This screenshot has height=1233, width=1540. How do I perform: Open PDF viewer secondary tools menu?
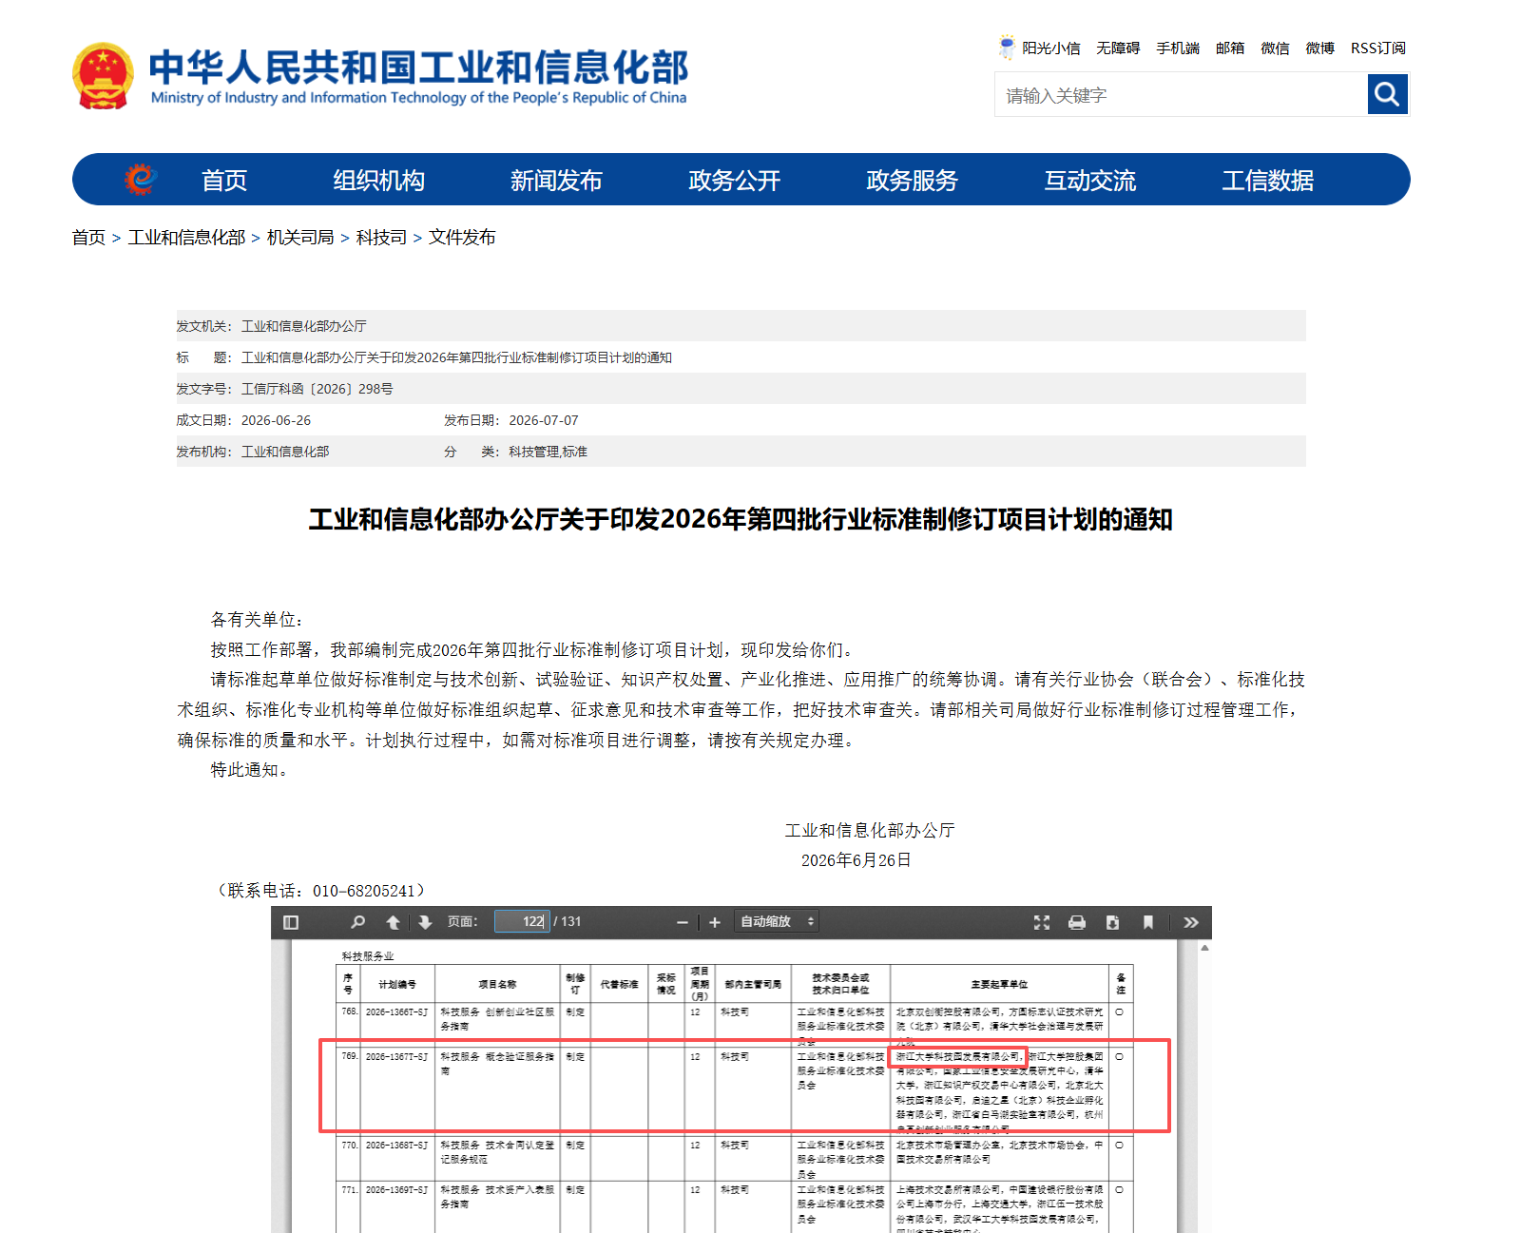(1191, 922)
